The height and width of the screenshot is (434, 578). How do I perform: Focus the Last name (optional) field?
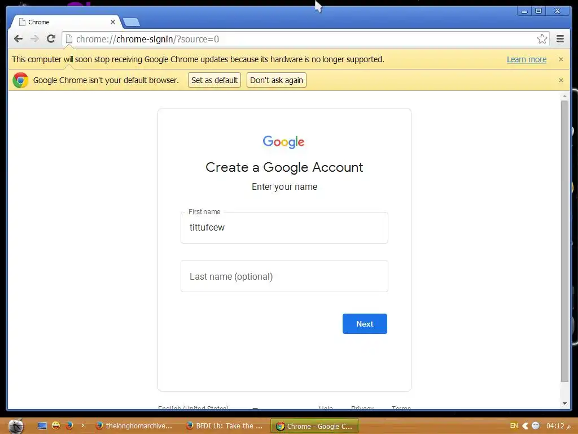tap(284, 276)
